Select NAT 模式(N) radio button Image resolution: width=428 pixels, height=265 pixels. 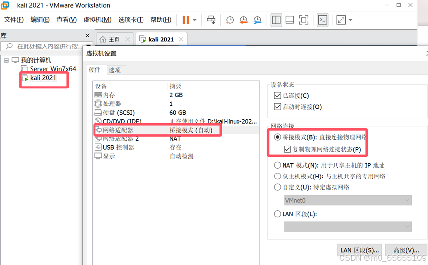click(277, 165)
